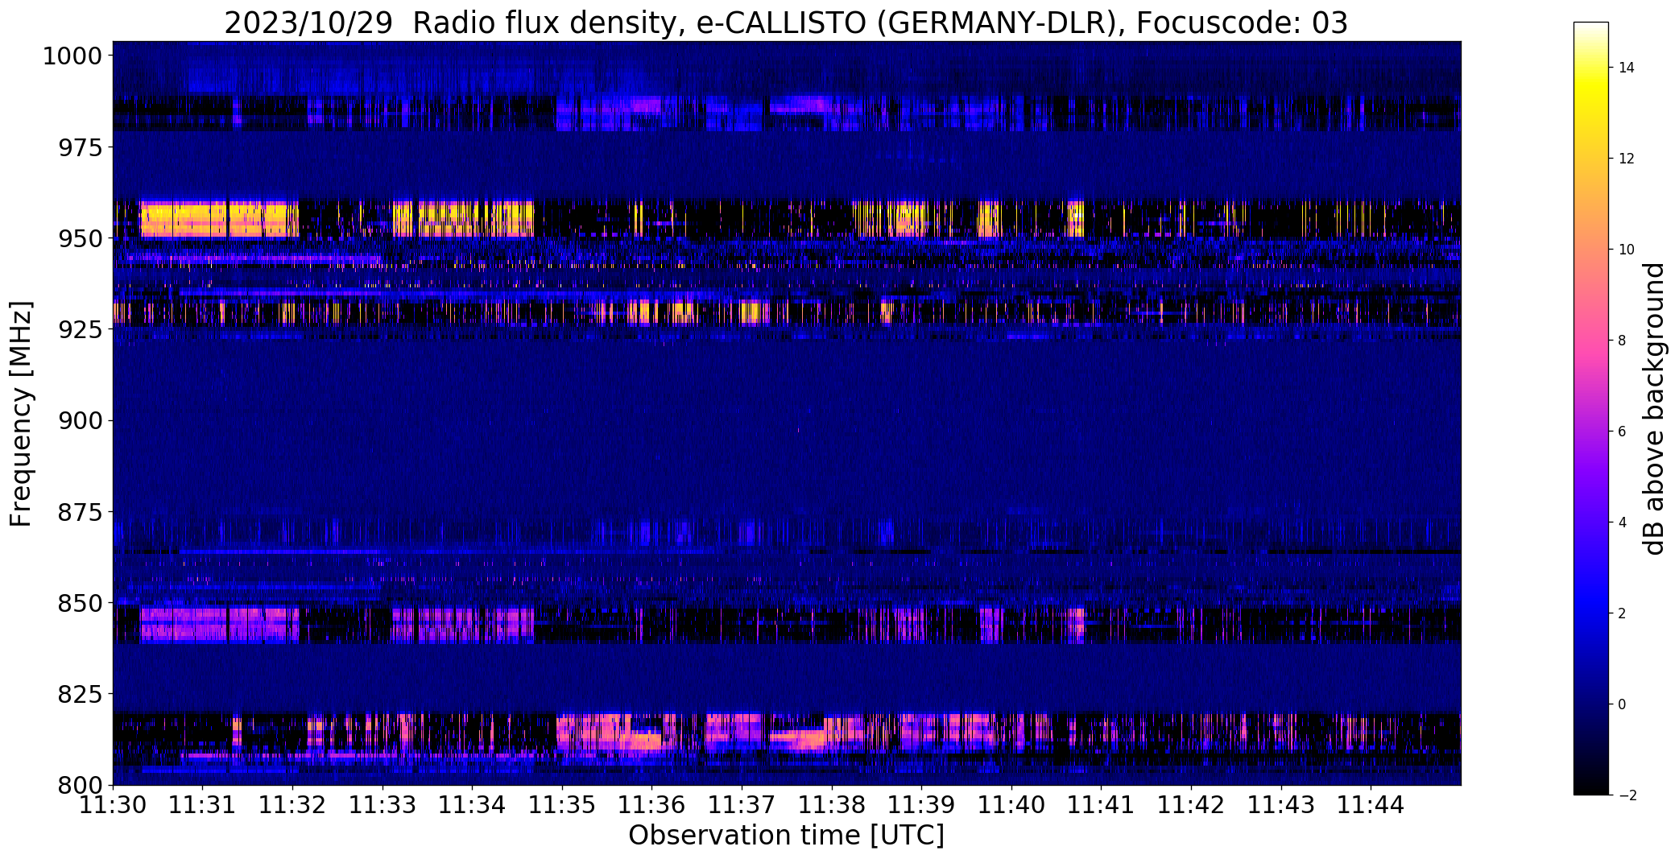Click the 11:36 time tick label

point(652,805)
